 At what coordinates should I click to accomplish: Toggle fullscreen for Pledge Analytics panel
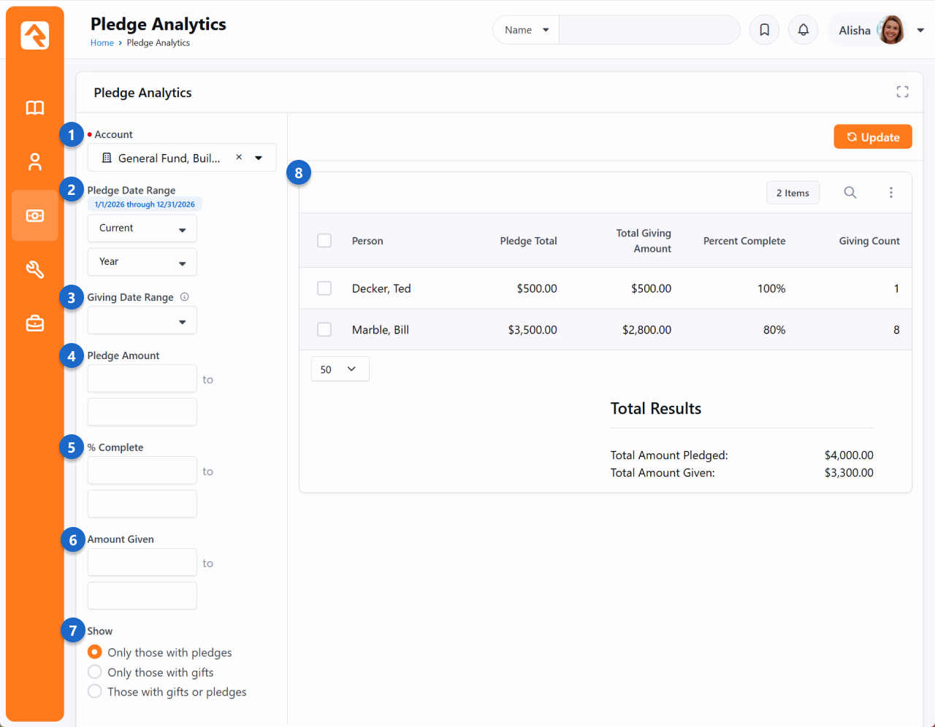(x=902, y=92)
